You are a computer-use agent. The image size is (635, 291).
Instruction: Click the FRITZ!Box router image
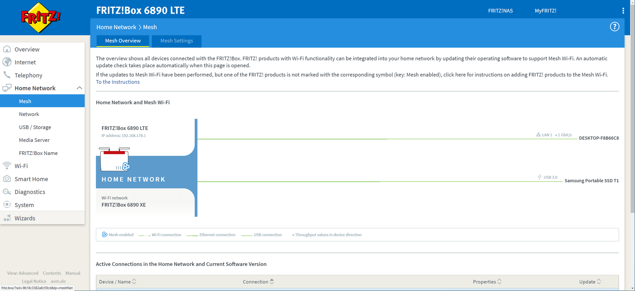114,159
